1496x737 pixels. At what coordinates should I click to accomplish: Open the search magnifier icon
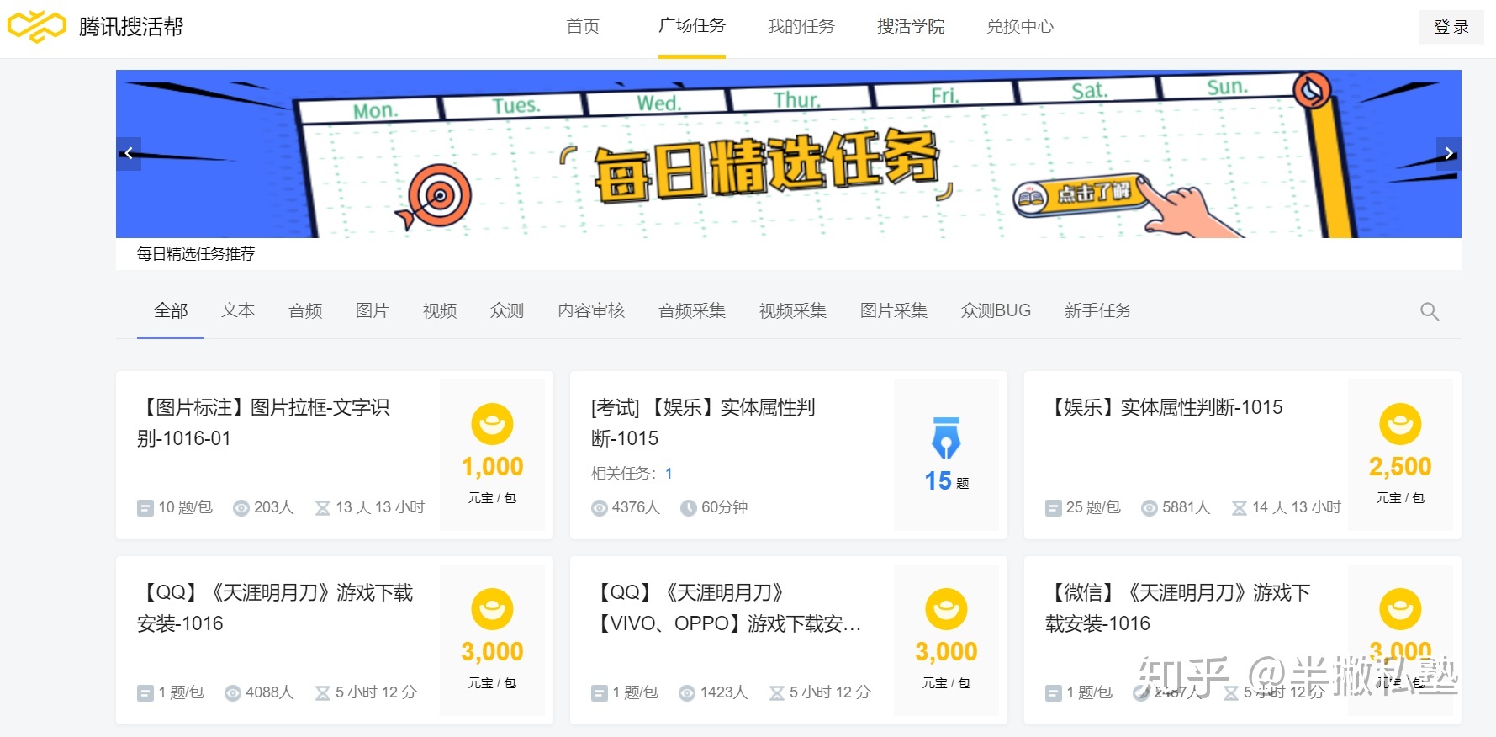tap(1430, 311)
